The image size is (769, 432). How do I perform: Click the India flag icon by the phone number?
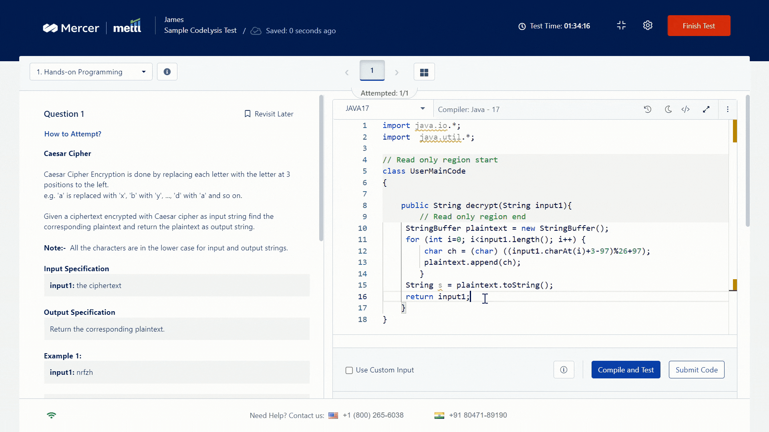coord(439,416)
